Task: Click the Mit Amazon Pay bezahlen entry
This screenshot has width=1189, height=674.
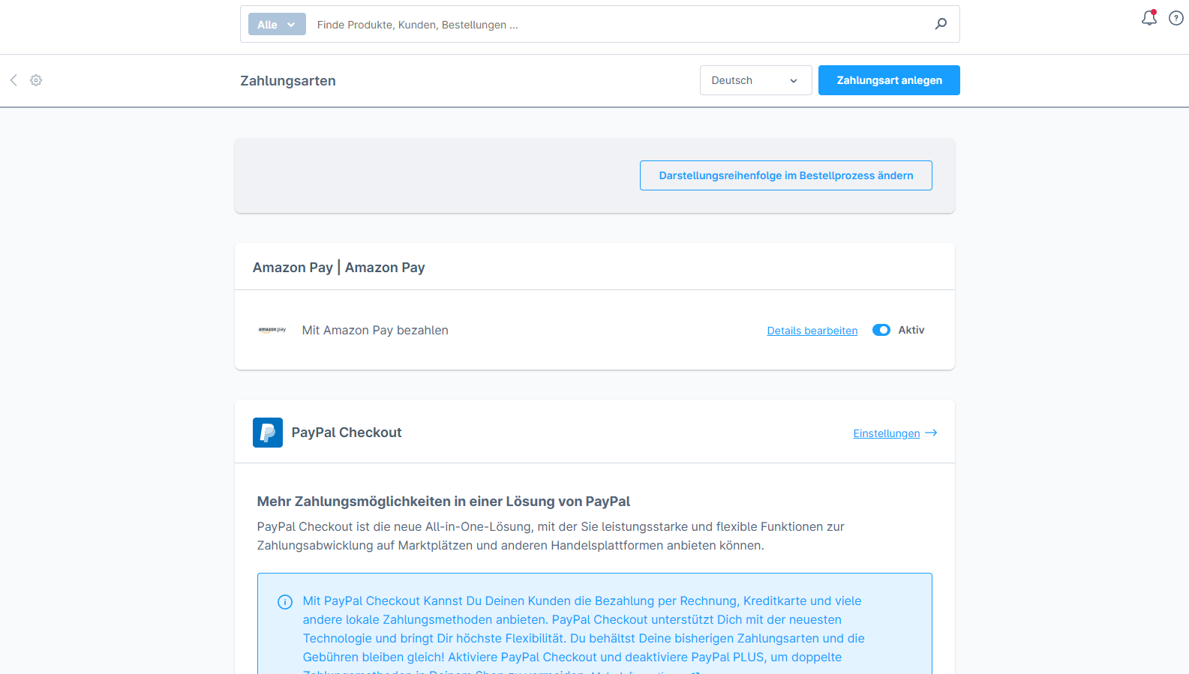Action: coord(375,330)
